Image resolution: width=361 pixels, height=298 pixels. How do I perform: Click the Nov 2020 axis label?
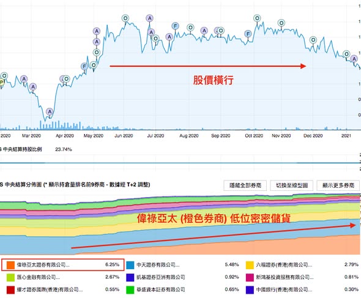[281, 136]
